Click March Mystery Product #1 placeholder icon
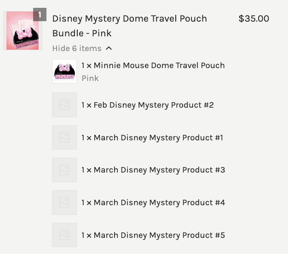 pyautogui.click(x=64, y=138)
